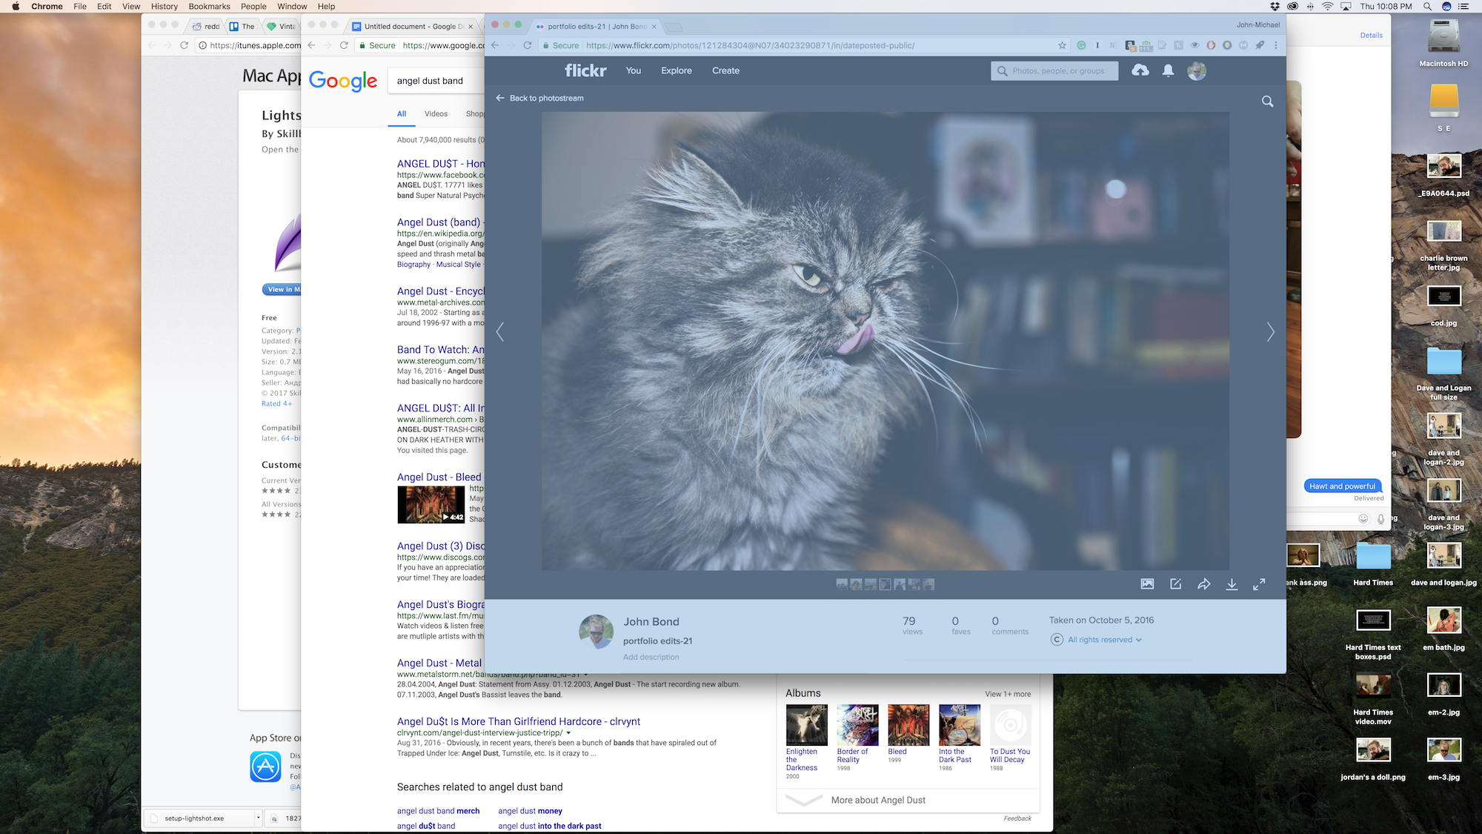Click the download icon on the photo
1482x834 pixels.
pos(1232,583)
